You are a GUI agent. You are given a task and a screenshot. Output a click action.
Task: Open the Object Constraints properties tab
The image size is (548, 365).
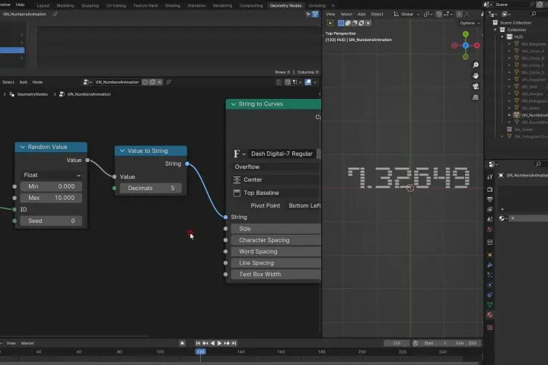click(489, 295)
